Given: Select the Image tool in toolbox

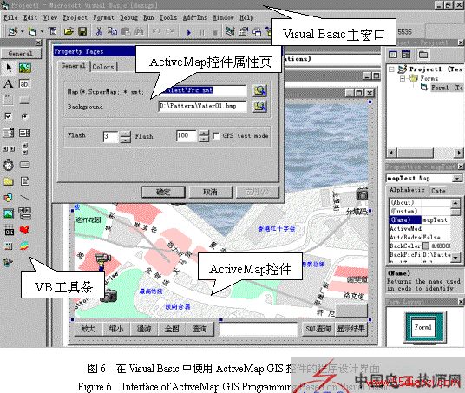Looking at the screenshot, I should [9, 213].
